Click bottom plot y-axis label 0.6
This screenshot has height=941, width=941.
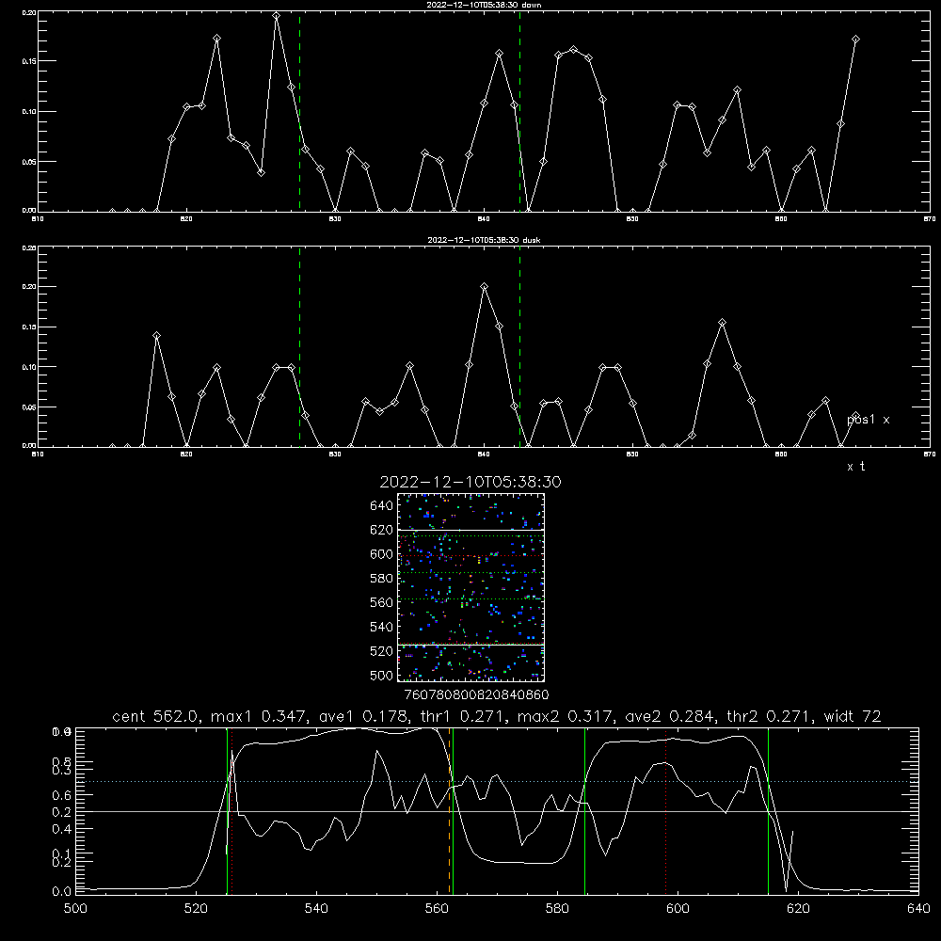(62, 795)
